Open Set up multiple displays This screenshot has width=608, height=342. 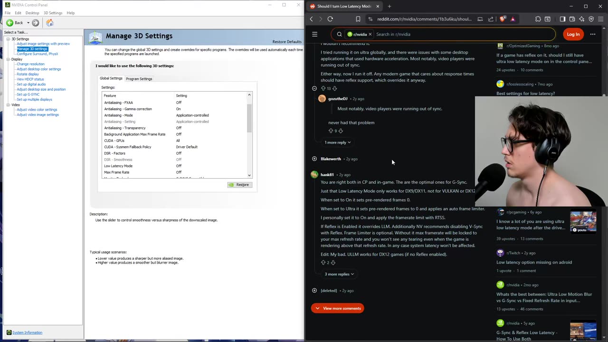34,100
